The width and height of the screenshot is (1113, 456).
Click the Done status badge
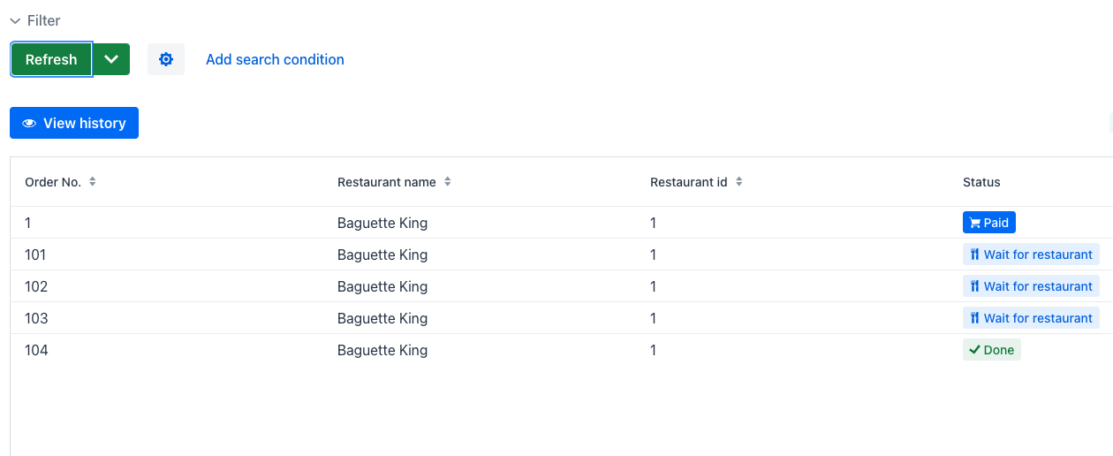point(991,350)
